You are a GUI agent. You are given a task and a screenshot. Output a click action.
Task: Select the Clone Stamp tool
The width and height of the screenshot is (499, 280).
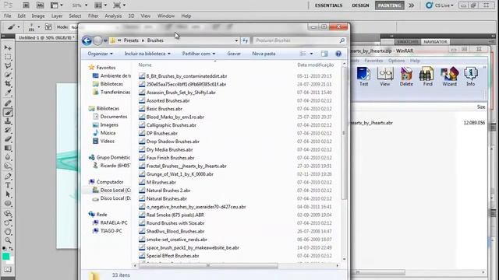pyautogui.click(x=8, y=121)
